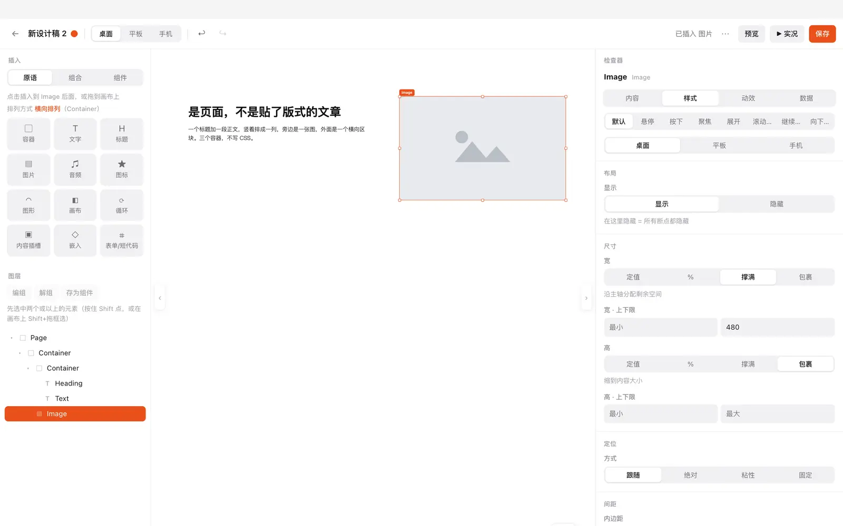Switch canvas to 桌面 desktop breakpoint
843x526 pixels.
click(106, 34)
